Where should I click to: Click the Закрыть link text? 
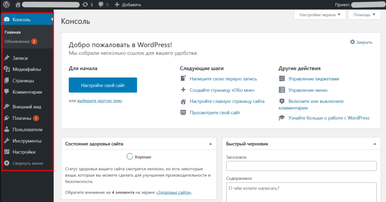364,42
